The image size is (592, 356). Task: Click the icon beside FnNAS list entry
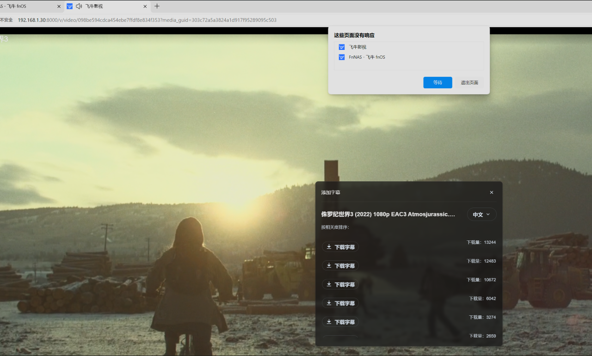click(342, 57)
